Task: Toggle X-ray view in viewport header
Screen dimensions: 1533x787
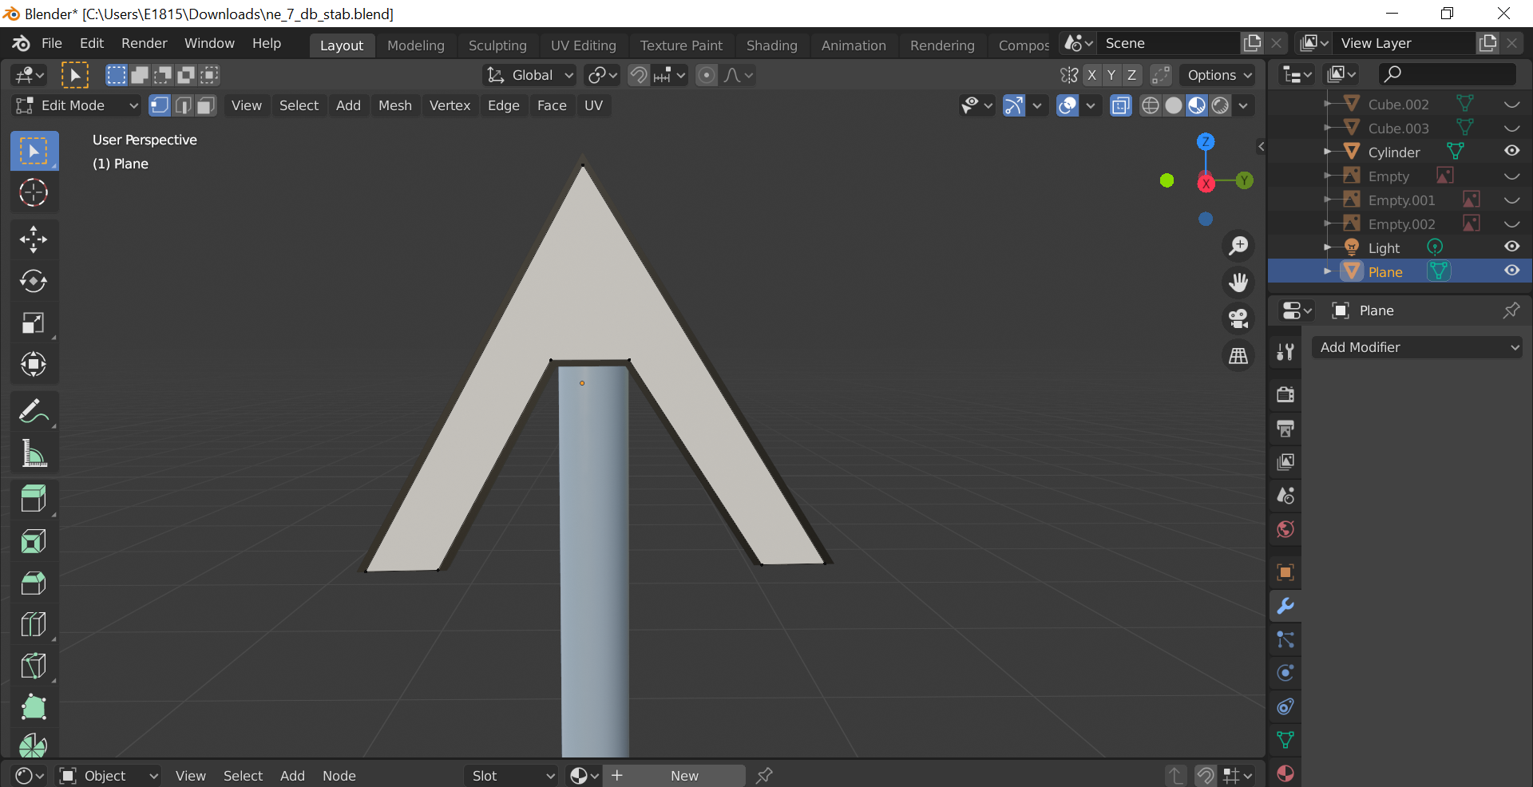Action: [x=1120, y=105]
